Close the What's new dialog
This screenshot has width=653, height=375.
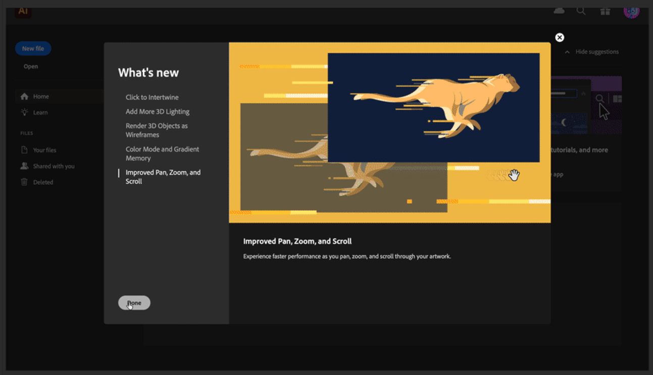pos(560,37)
